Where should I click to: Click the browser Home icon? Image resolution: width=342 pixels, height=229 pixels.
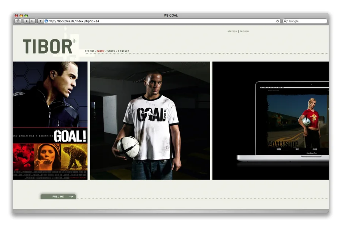(x=18, y=21)
